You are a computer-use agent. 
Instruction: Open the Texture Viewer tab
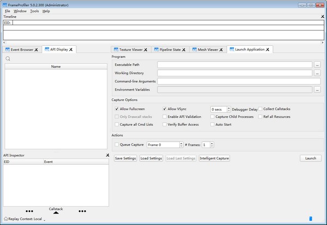(131, 50)
